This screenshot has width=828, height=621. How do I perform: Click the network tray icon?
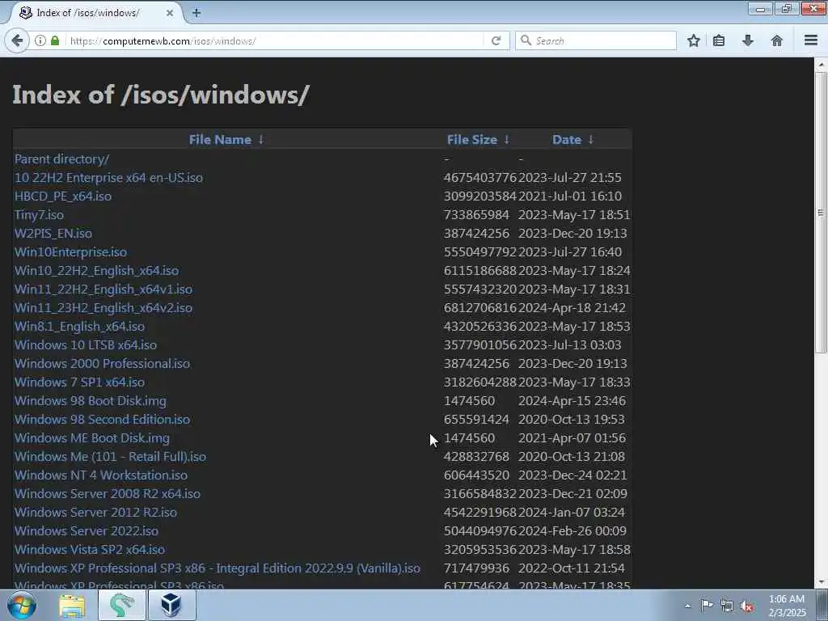coord(727,606)
